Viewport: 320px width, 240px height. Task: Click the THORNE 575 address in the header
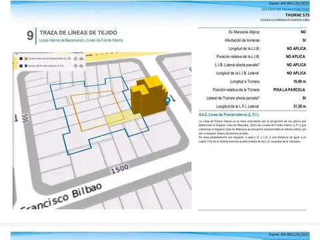(297, 15)
